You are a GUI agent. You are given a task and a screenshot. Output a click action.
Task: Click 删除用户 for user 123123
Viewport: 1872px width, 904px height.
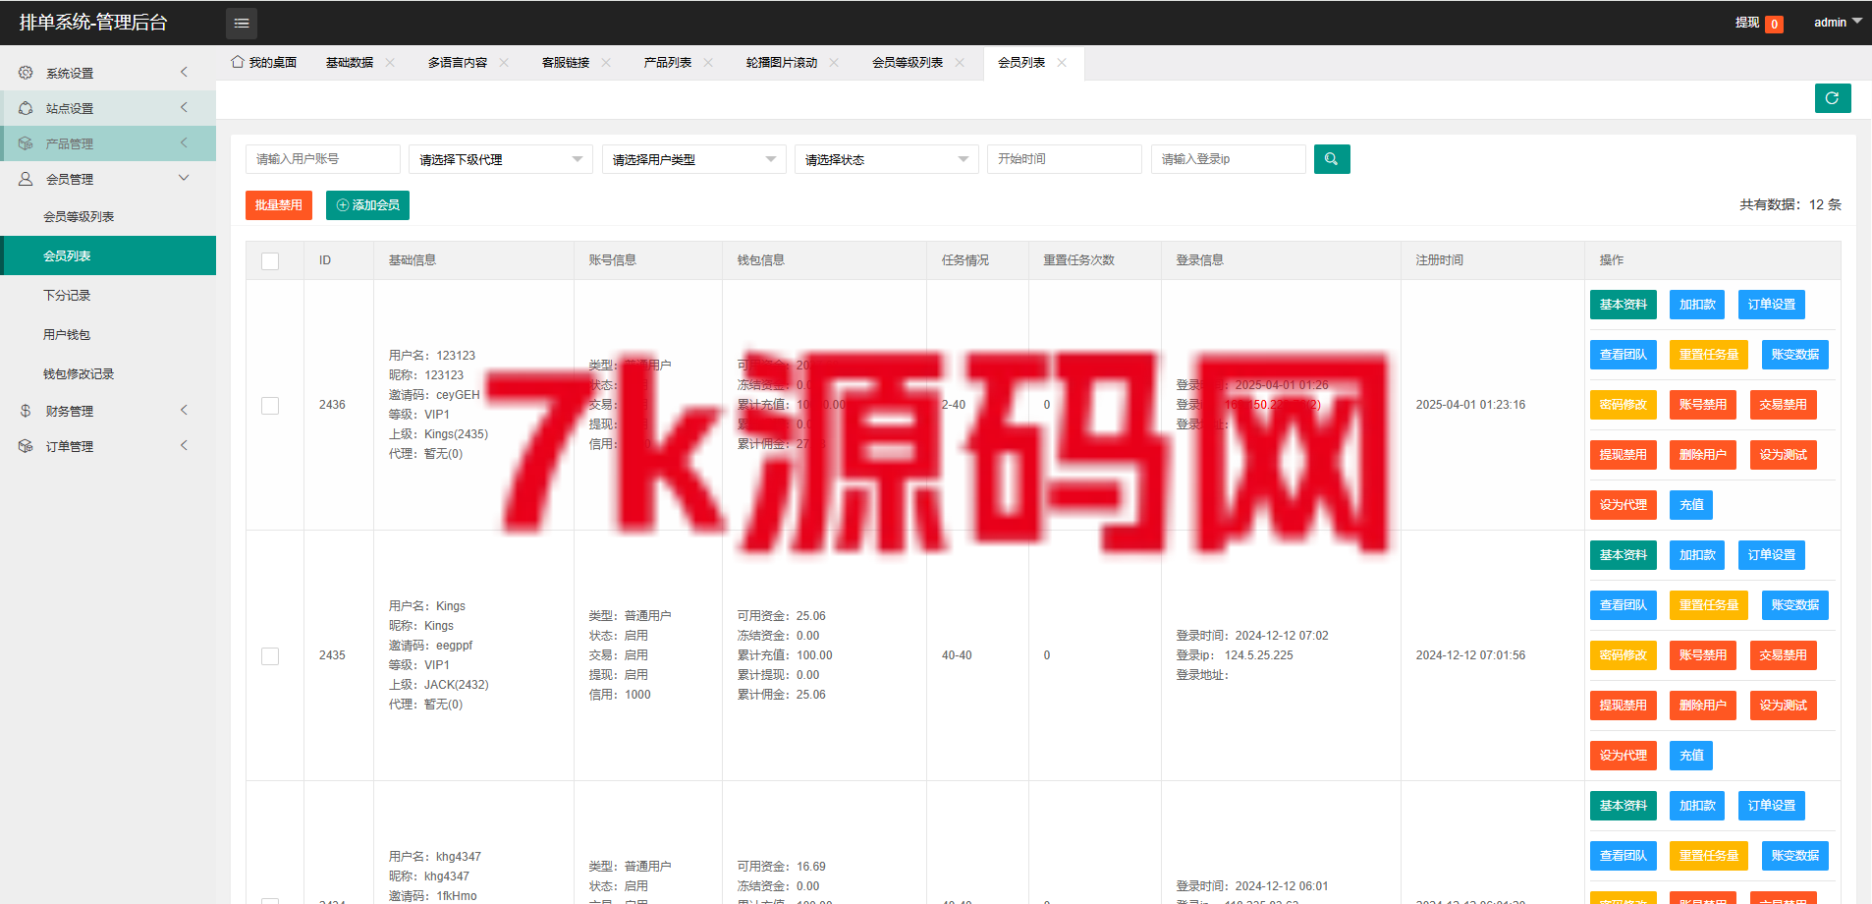1703,455
